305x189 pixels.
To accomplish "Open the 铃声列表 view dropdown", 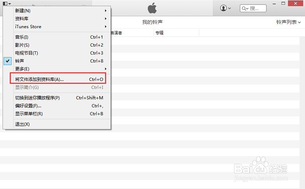I will (288, 22).
